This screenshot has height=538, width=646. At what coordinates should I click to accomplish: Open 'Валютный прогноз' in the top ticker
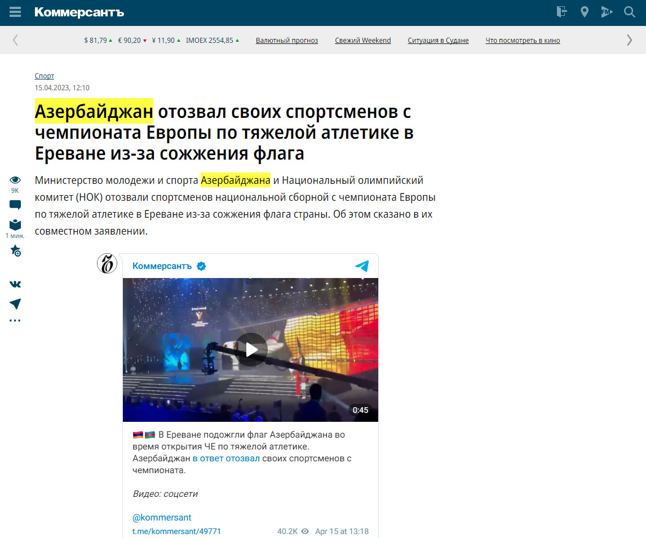click(x=287, y=41)
